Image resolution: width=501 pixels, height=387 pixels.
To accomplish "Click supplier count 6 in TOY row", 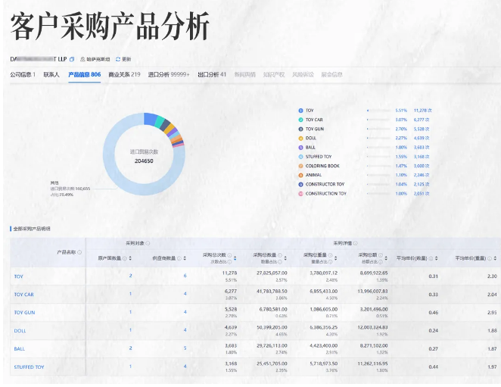I will coord(185,276).
